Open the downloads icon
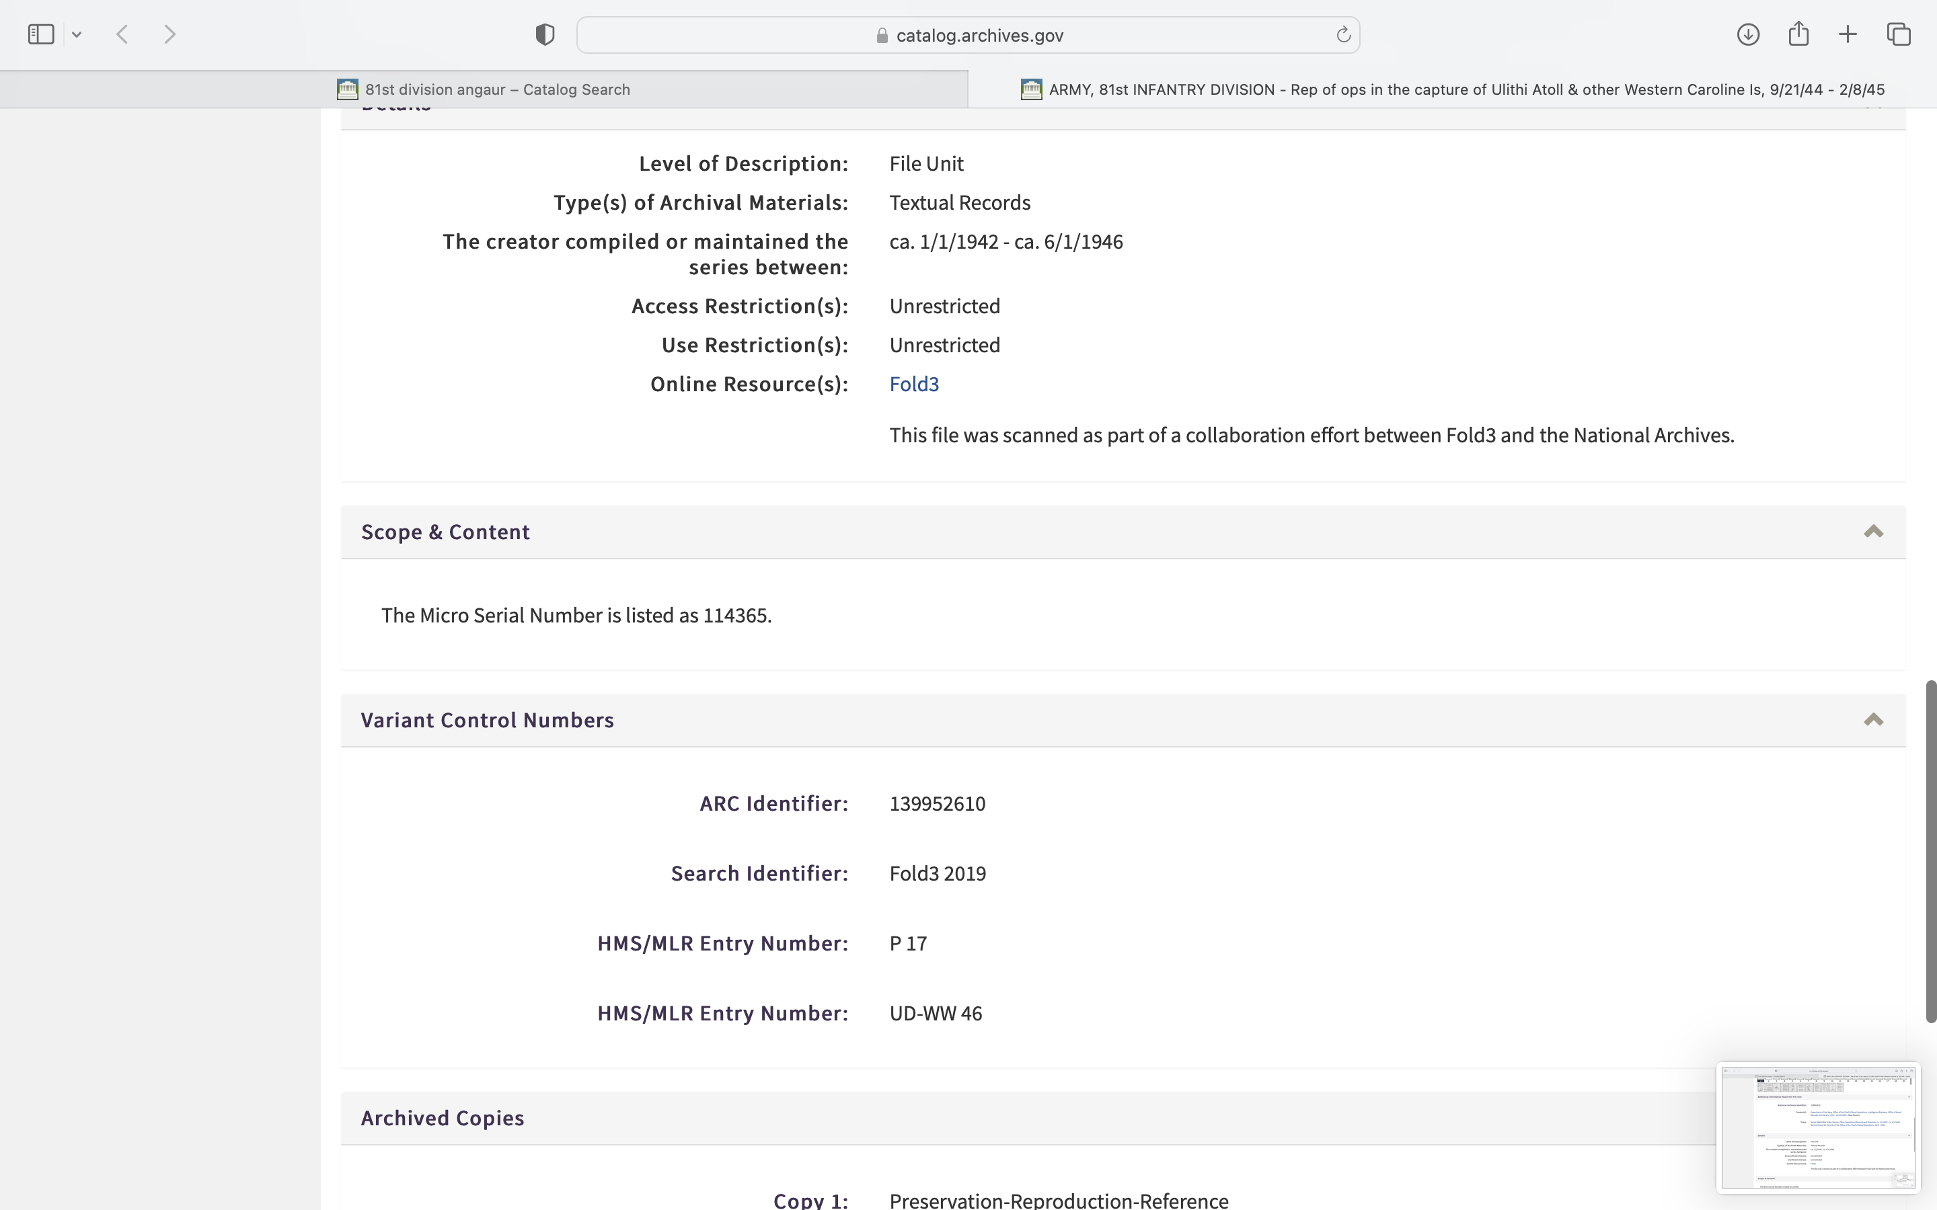Screen dimensions: 1937x1210 pyautogui.click(x=1748, y=34)
